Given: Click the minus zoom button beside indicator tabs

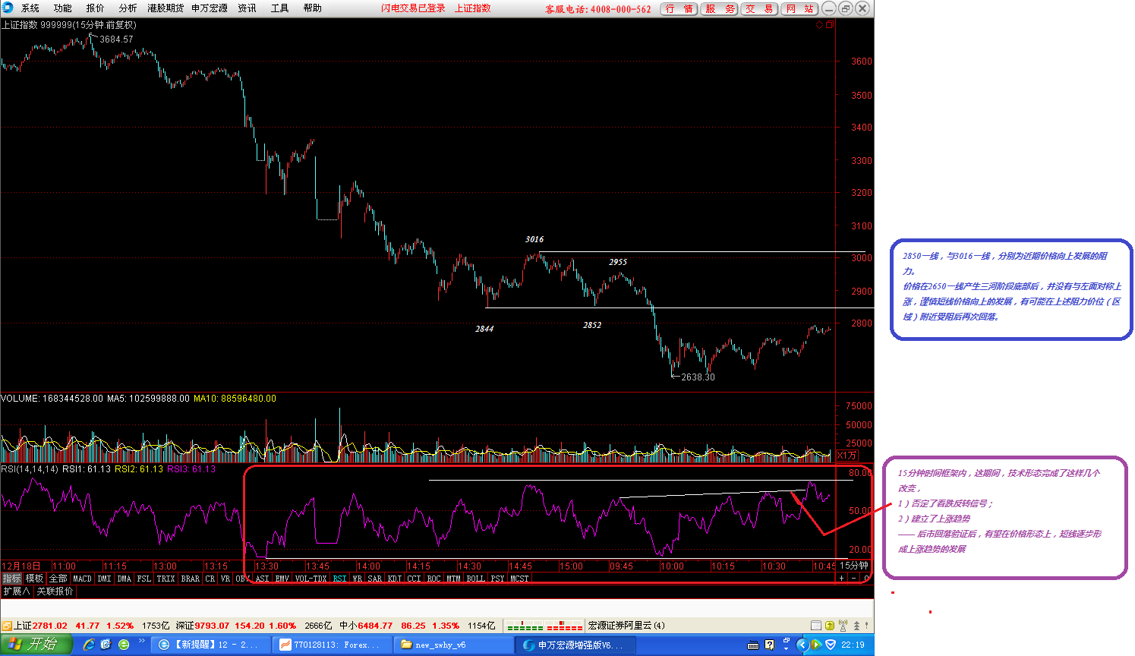Looking at the screenshot, I should tap(854, 579).
